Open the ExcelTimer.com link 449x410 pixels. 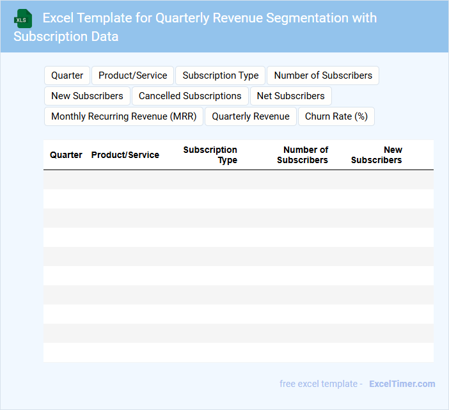[x=402, y=384]
